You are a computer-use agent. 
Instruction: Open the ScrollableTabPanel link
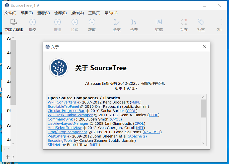pos(63,106)
